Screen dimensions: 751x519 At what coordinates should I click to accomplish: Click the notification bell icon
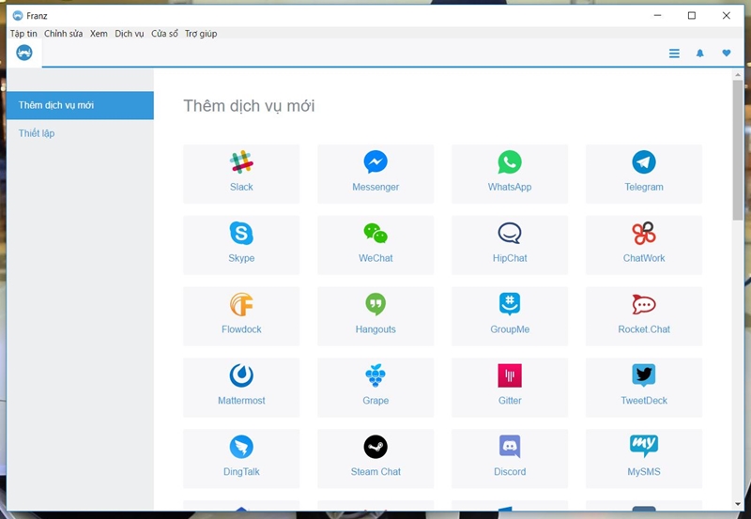[699, 53]
